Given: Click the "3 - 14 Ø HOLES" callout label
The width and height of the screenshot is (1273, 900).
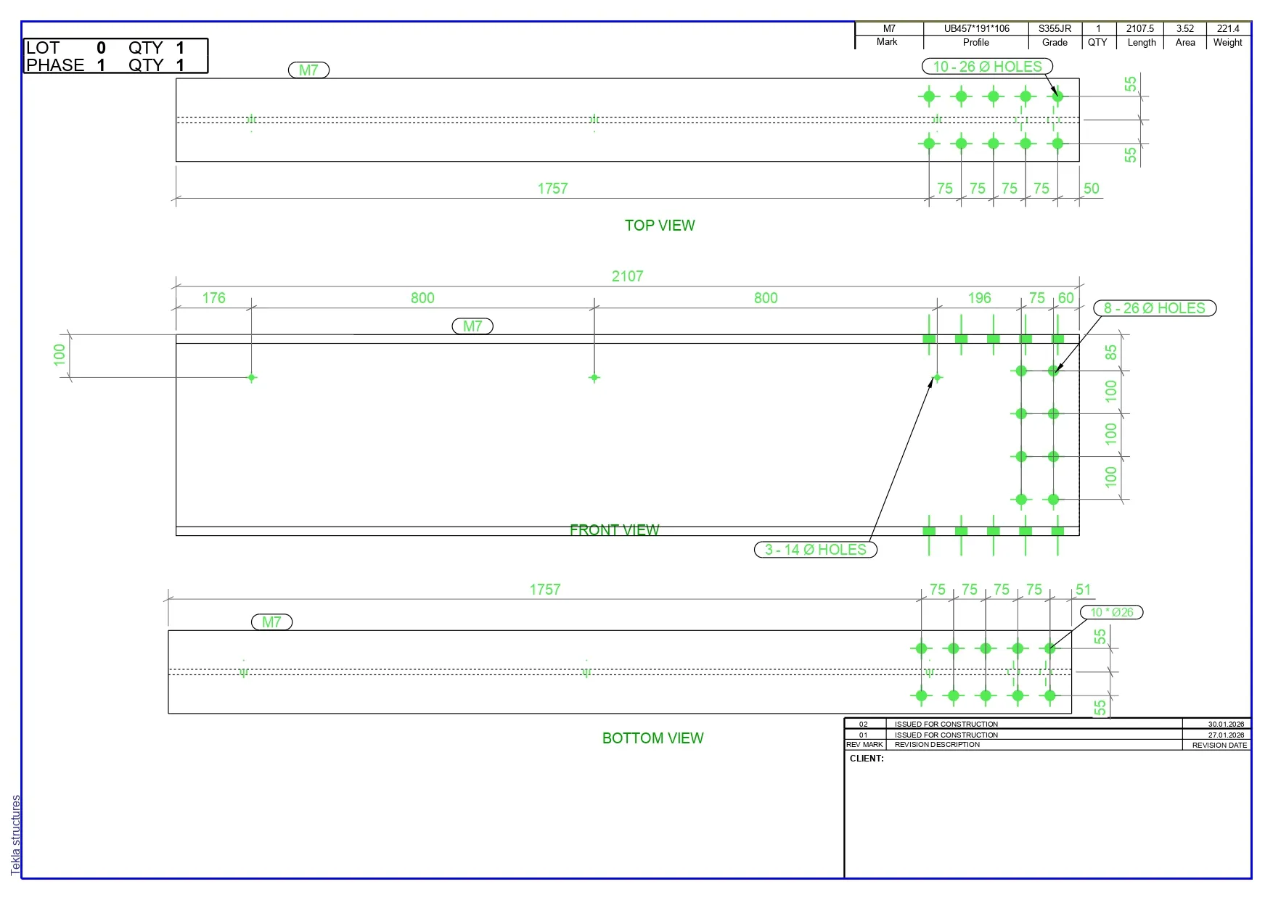Looking at the screenshot, I should pos(816,550).
